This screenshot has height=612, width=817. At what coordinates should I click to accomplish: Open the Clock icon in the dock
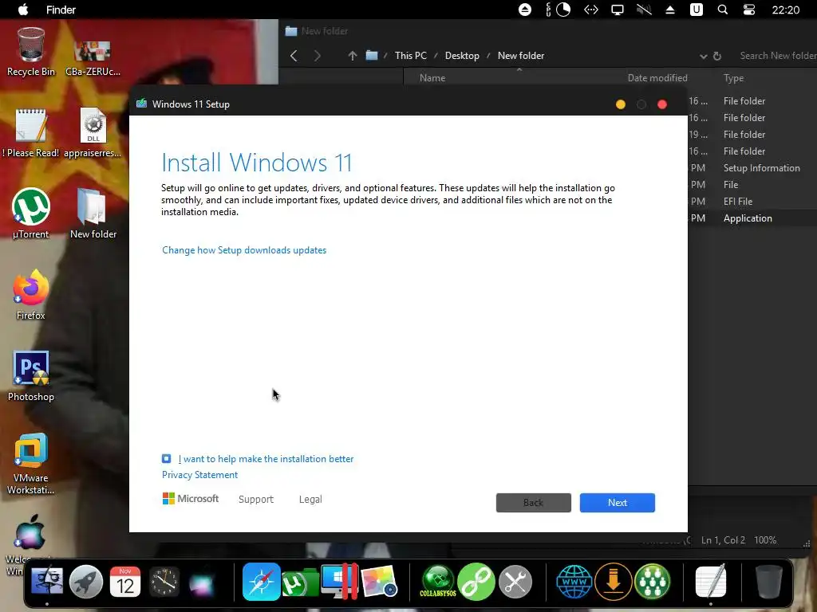(164, 581)
